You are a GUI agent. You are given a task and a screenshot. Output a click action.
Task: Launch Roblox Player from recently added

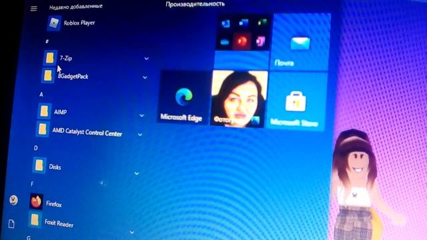pyautogui.click(x=71, y=23)
